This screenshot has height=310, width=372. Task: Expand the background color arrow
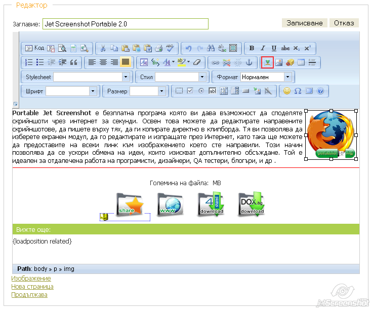click(189, 62)
